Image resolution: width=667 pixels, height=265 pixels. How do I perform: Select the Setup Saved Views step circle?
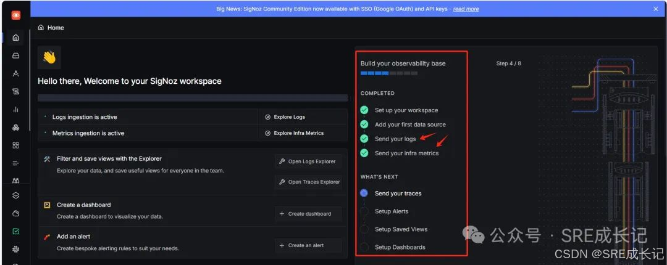click(x=364, y=229)
